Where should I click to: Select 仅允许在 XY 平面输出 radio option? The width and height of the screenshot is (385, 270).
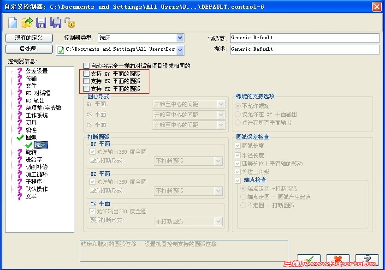237,114
